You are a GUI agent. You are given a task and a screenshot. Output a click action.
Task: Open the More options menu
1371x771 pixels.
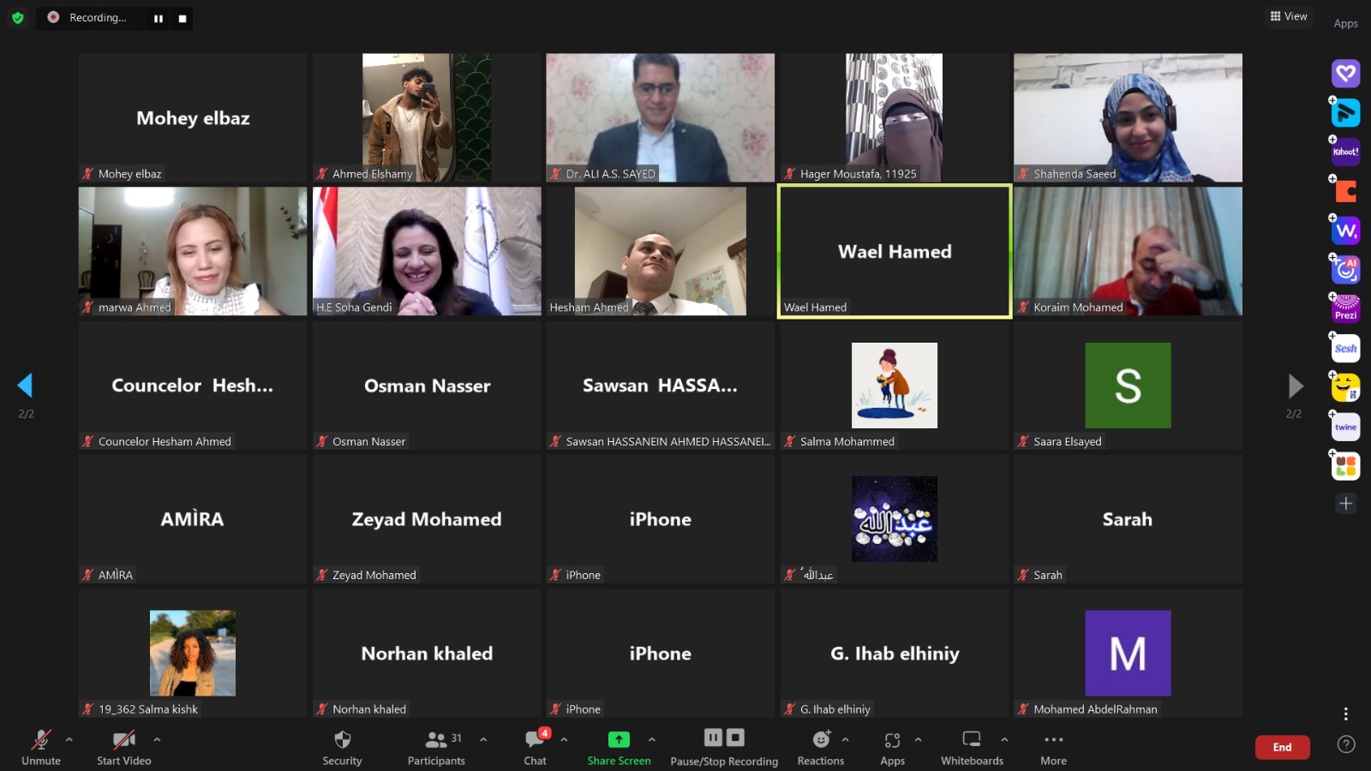[1053, 740]
